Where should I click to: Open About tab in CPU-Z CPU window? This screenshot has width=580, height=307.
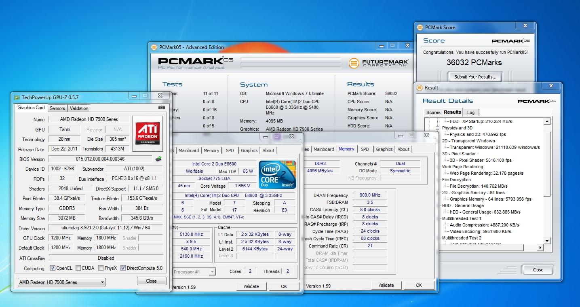(268, 150)
